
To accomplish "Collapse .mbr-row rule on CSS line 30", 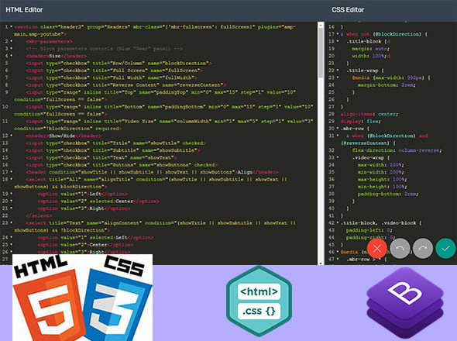I will pyautogui.click(x=338, y=129).
